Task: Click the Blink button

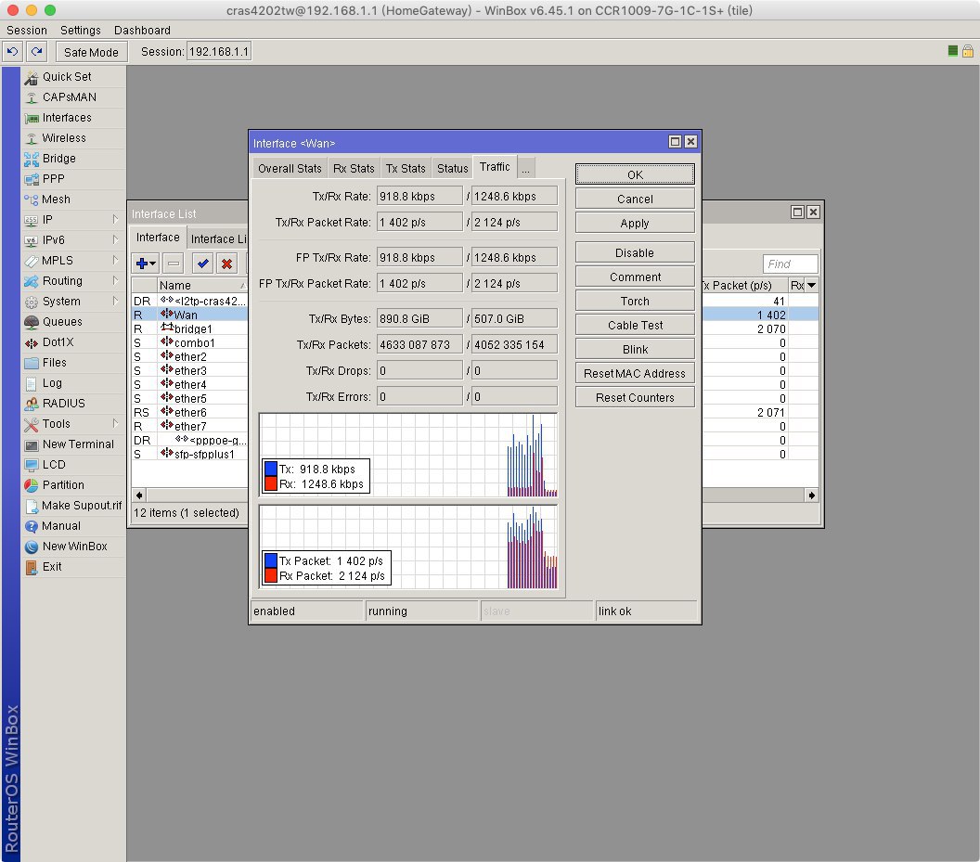Action: [x=635, y=350]
